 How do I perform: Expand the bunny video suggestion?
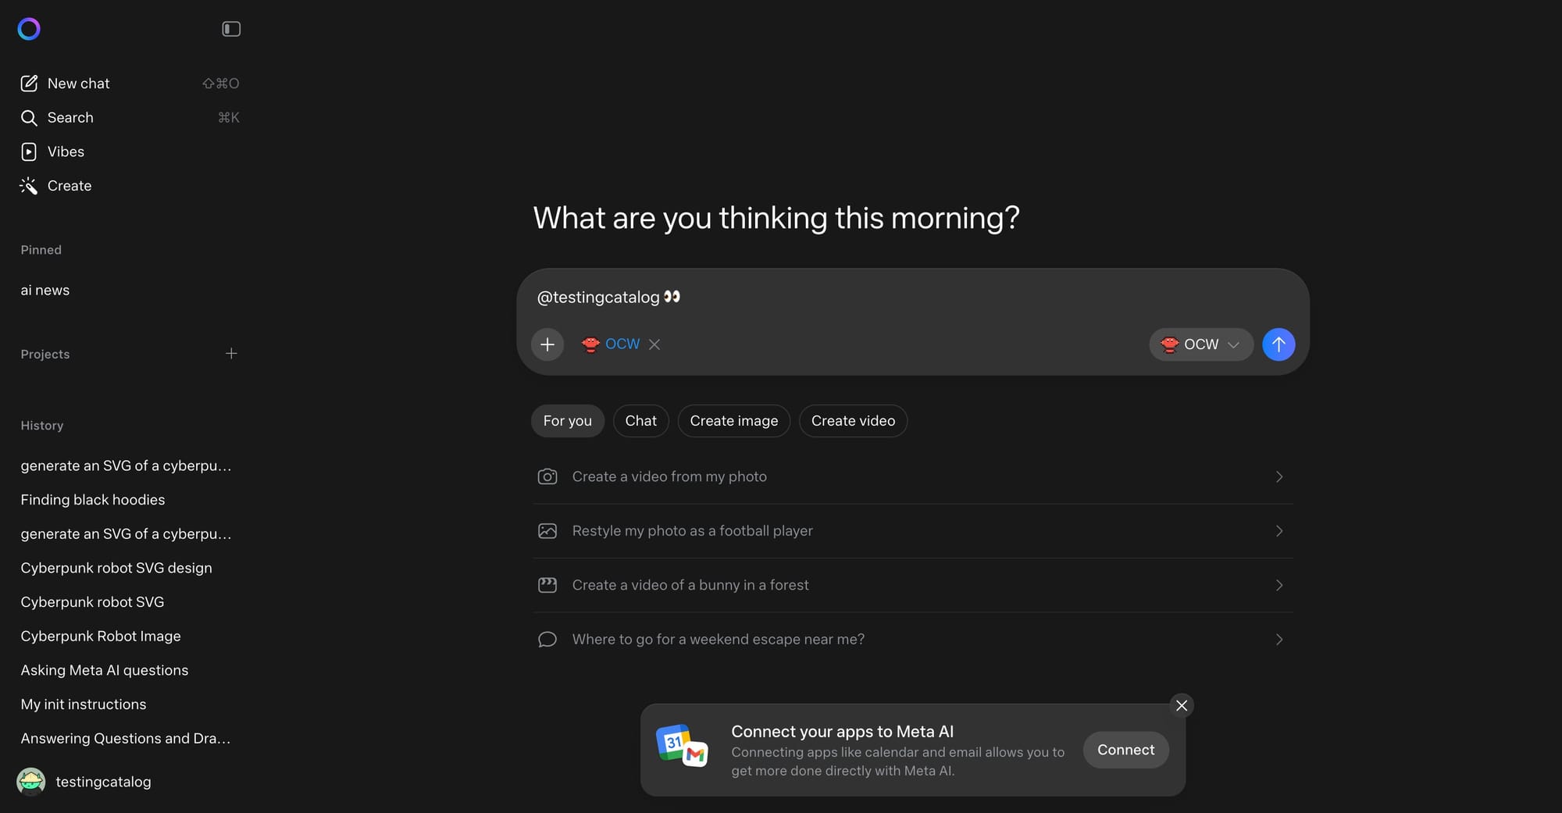(x=1278, y=584)
